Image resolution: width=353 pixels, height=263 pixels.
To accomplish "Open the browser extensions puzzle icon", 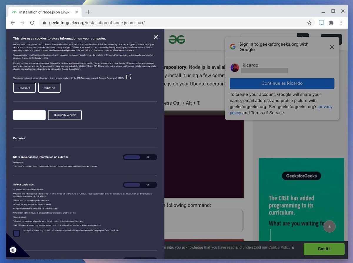I will 331,23.
